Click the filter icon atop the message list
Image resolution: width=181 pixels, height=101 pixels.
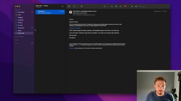[63, 6]
